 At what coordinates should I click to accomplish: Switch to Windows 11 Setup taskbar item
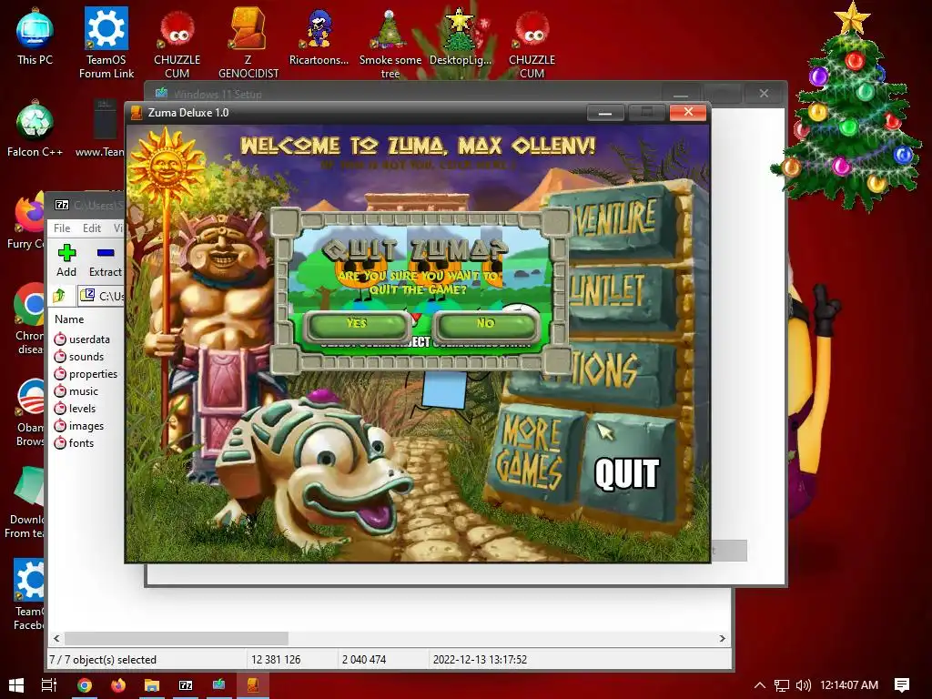[218, 685]
